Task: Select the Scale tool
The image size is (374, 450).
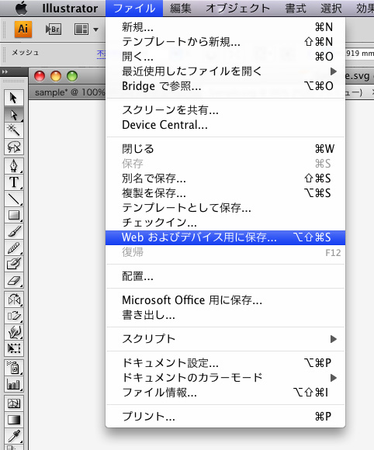Action: pyautogui.click(x=13, y=316)
